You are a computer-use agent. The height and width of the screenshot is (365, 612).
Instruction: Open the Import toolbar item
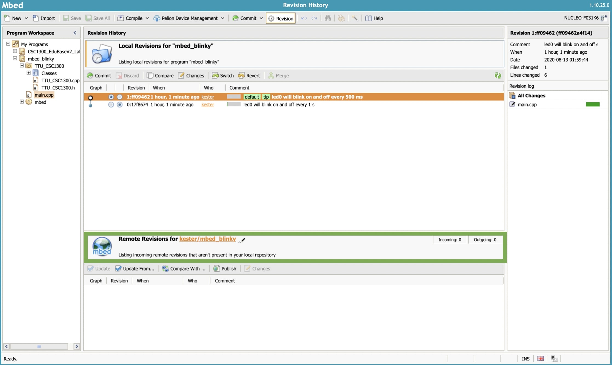pyautogui.click(x=44, y=18)
